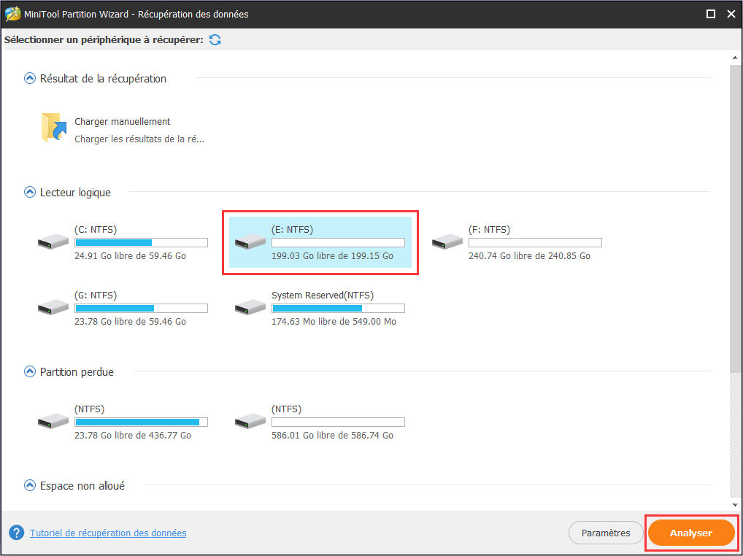Click the '(G: NTFS)' label
743x556 pixels.
[x=96, y=296]
